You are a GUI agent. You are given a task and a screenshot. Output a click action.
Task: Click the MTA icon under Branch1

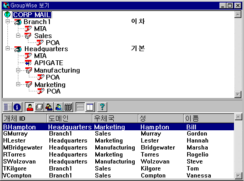click(x=28, y=28)
